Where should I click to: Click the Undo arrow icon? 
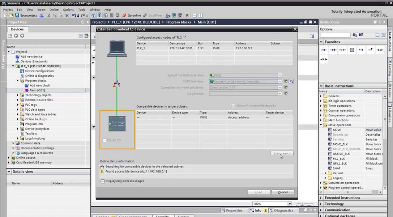tap(74, 16)
